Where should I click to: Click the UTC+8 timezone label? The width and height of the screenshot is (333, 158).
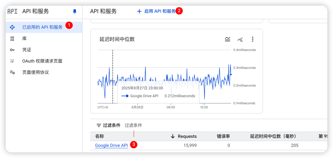(103, 107)
